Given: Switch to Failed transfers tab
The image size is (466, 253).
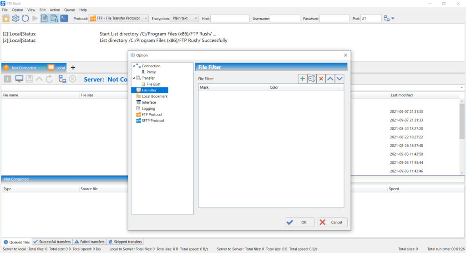Looking at the screenshot, I should tap(90, 242).
